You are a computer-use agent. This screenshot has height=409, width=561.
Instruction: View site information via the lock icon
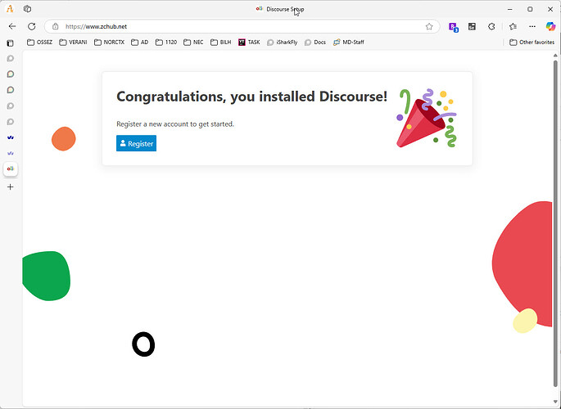[x=55, y=26]
